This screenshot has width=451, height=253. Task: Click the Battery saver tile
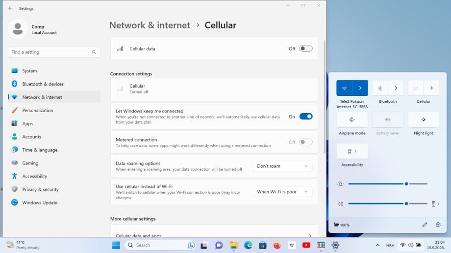(388, 119)
